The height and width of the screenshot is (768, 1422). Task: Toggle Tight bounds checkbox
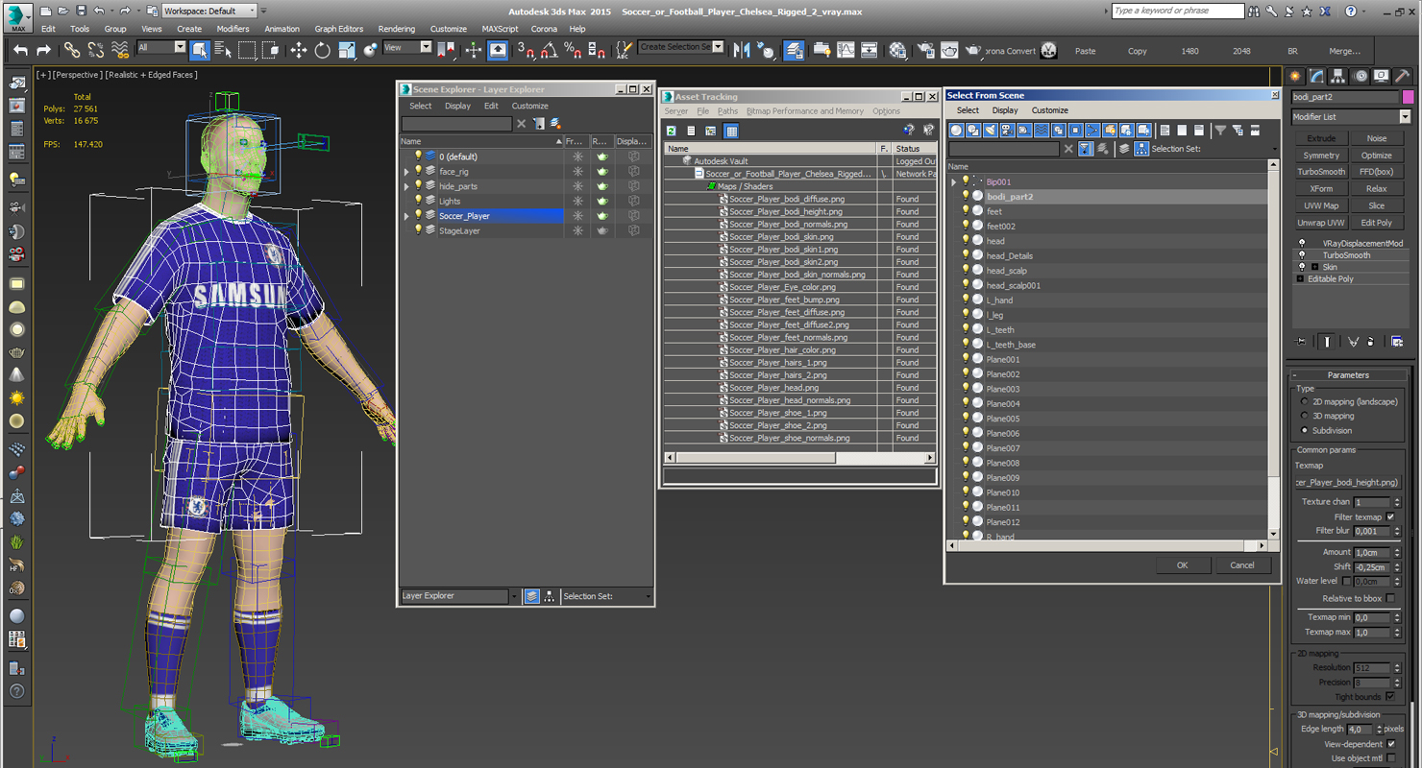(x=1390, y=696)
